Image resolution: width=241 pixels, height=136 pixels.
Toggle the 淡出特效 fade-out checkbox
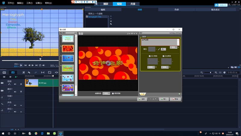(x=163, y=56)
